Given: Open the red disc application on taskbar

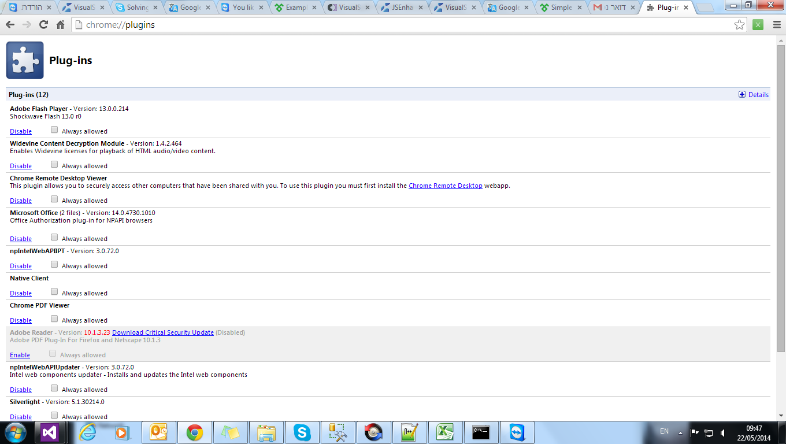Looking at the screenshot, I should (x=373, y=432).
